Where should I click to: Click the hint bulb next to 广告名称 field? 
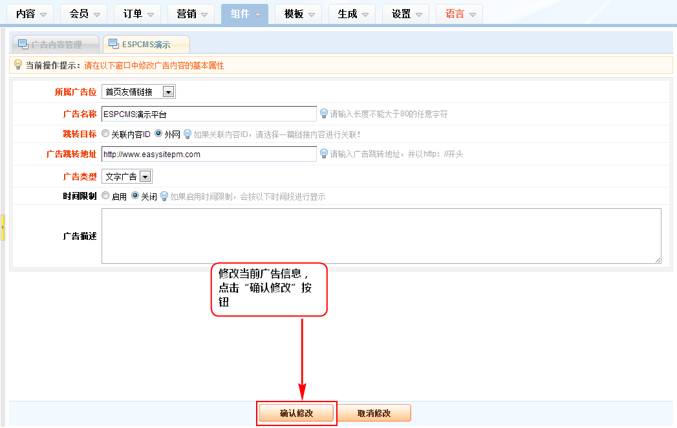[324, 114]
